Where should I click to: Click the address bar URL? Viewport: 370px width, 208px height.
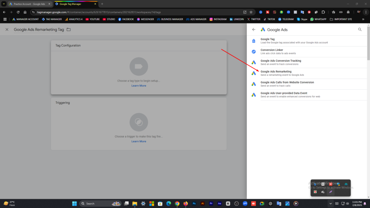coord(99,12)
